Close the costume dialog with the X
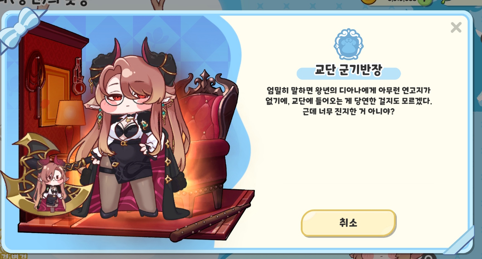The width and height of the screenshot is (482, 259). pyautogui.click(x=456, y=27)
